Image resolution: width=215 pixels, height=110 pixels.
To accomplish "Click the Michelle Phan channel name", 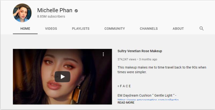I will click(x=55, y=10).
